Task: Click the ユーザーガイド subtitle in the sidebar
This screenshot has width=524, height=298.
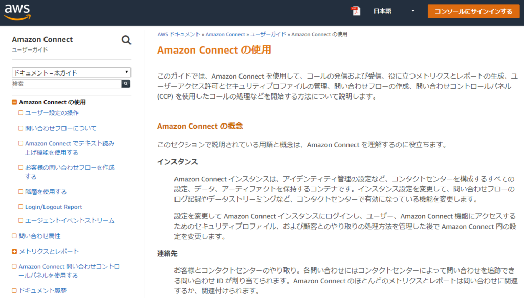Action: pos(30,49)
